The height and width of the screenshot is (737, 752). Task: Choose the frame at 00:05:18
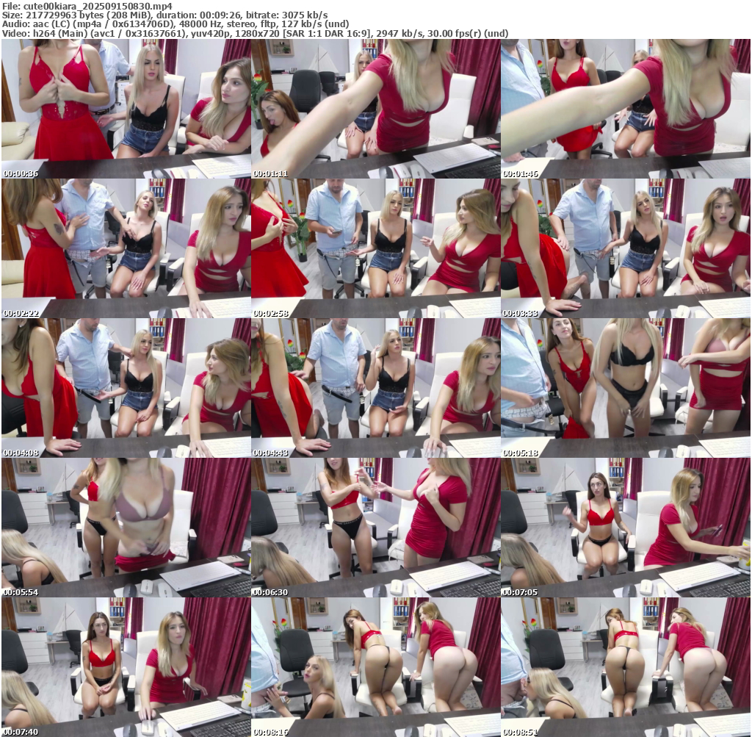(x=626, y=388)
